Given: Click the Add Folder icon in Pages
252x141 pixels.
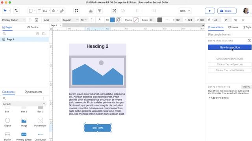Looking at the screenshot, I should (x=44, y=34).
